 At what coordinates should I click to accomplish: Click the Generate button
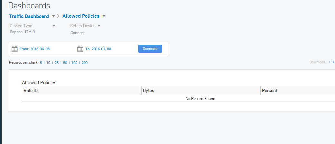pos(150,49)
